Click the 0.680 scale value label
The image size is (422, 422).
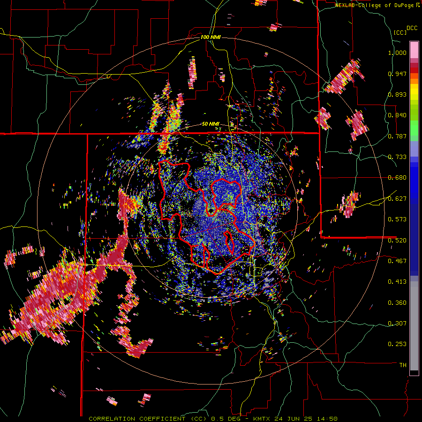397,178
